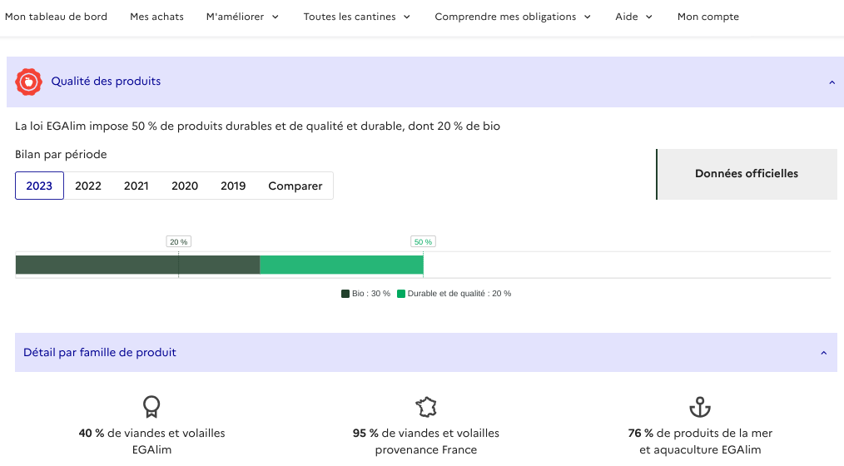Viewport: 844px width, 466px height.
Task: Select the 2023 period
Action: pos(39,186)
